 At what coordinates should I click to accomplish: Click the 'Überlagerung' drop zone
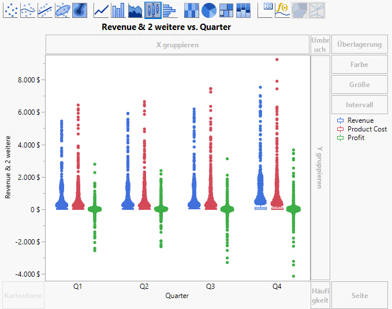[359, 44]
